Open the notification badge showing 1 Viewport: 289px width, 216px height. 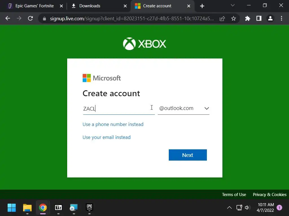279,208
